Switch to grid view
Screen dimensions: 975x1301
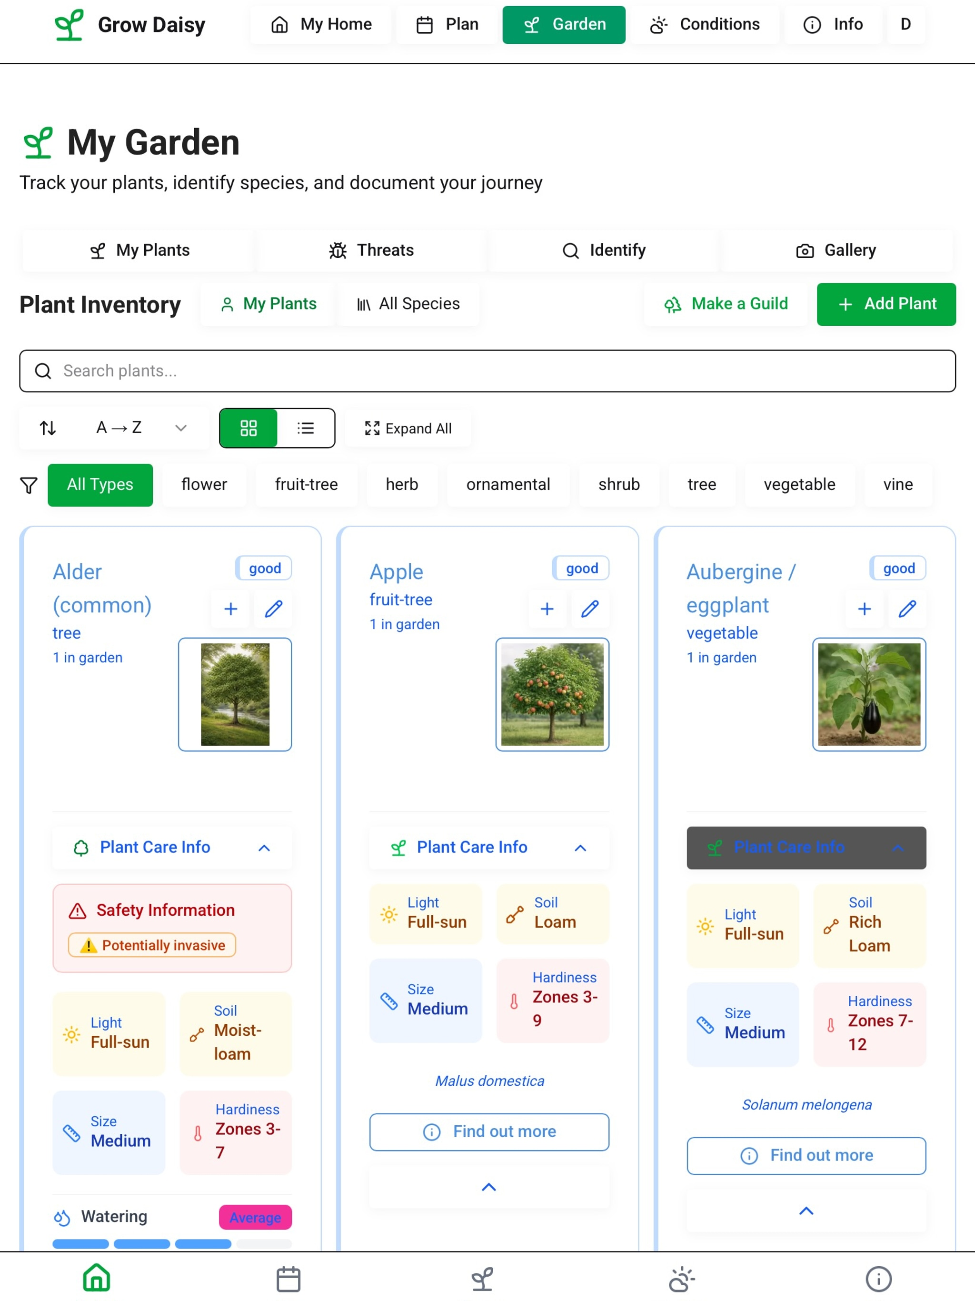[x=248, y=428]
